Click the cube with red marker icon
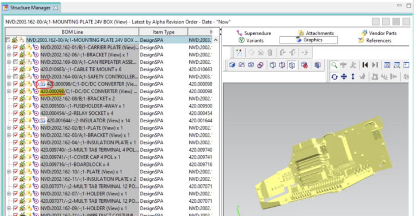The height and width of the screenshot is (216, 414). pyautogui.click(x=304, y=65)
